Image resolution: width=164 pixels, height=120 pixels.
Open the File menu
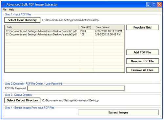point(5,10)
